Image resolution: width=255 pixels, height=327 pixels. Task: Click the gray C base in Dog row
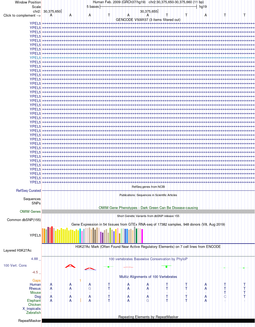(225, 296)
